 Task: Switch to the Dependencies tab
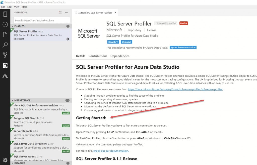tap(120, 56)
